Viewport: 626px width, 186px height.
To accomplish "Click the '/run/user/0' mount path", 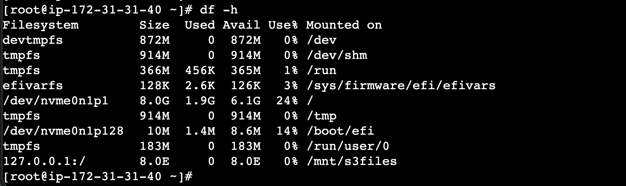I will tap(348, 146).
